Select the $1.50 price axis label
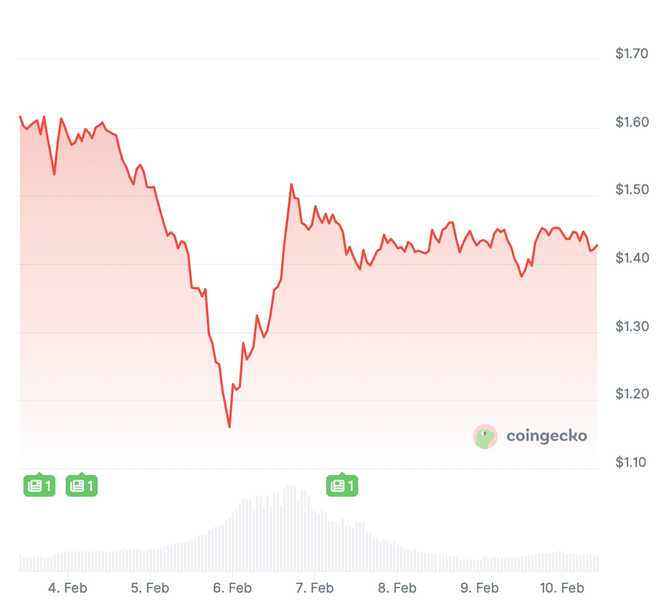The height and width of the screenshot is (604, 665). (631, 190)
